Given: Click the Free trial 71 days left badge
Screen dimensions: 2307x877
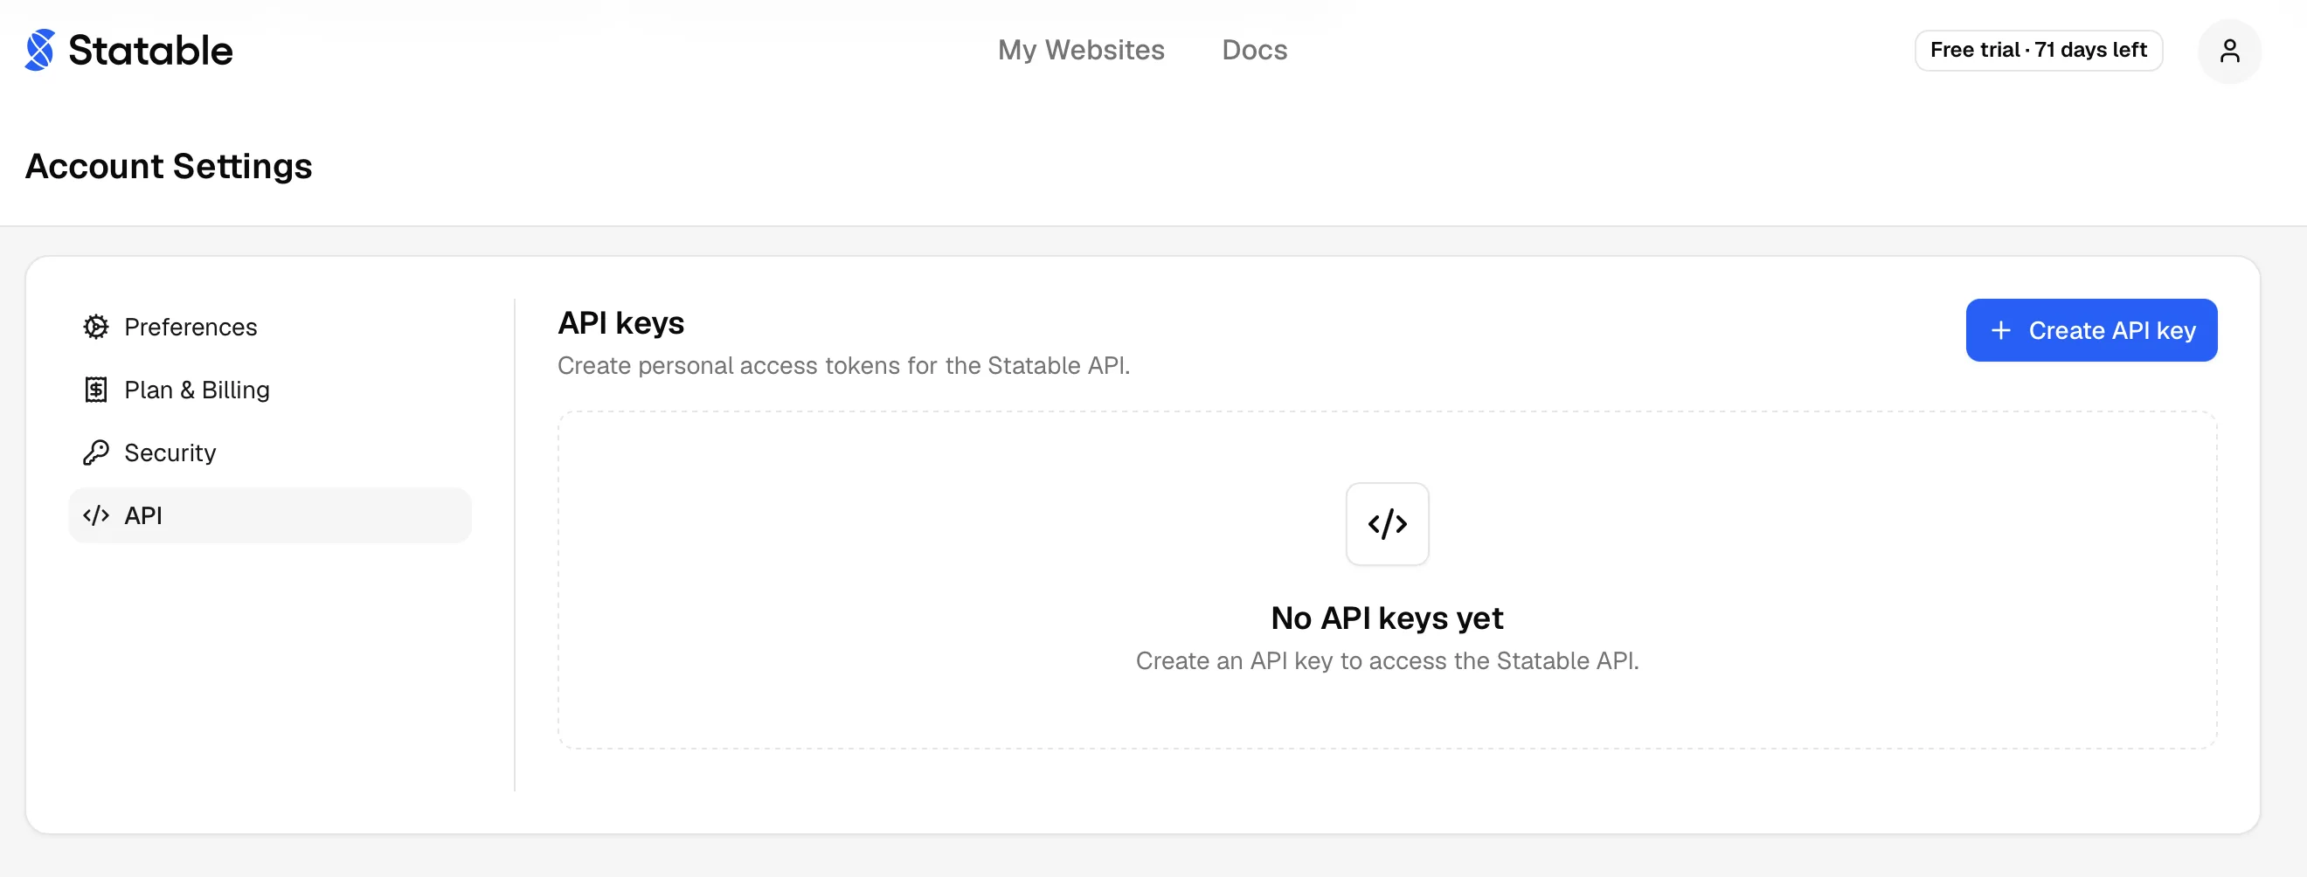Looking at the screenshot, I should pos(2039,50).
